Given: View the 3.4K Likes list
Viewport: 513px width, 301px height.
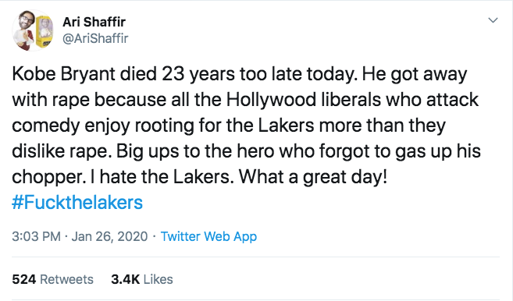Looking at the screenshot, I should (x=142, y=279).
